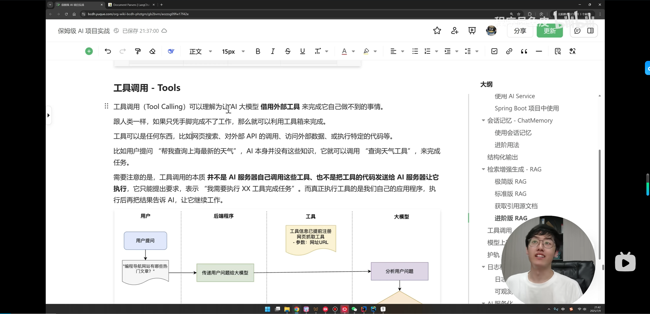Open the numbered list style dropdown
Viewport: 650px width, 314px height.
437,51
